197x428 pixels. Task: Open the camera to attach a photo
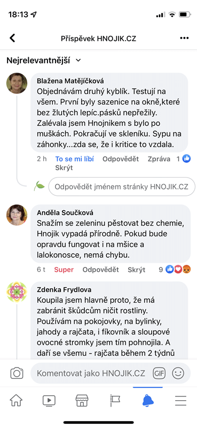click(x=17, y=373)
